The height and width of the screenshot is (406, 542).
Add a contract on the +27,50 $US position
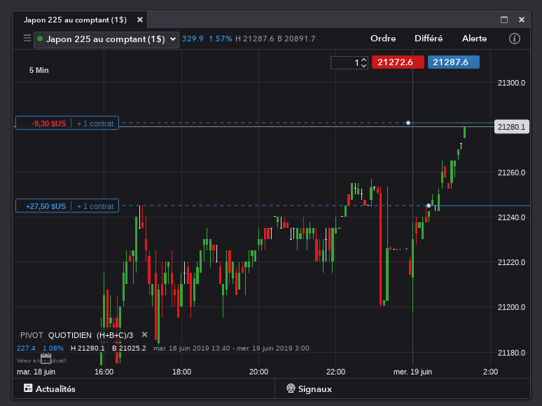tap(95, 206)
